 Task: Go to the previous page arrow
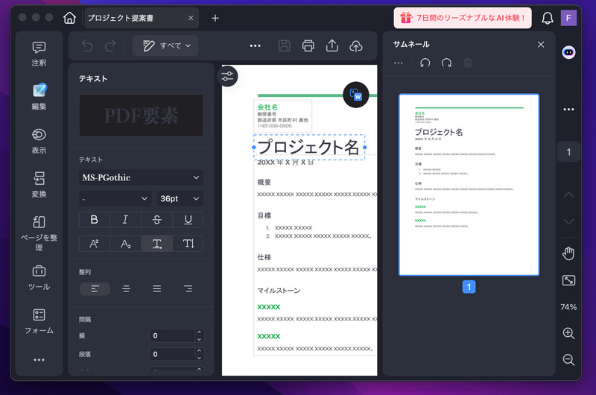(x=568, y=195)
